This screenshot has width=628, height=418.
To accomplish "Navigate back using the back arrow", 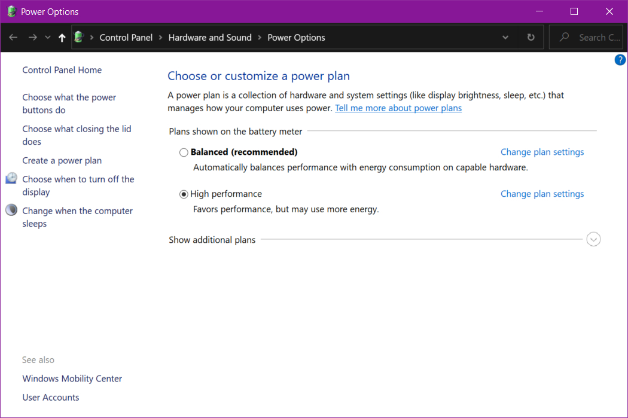I will pyautogui.click(x=13, y=37).
